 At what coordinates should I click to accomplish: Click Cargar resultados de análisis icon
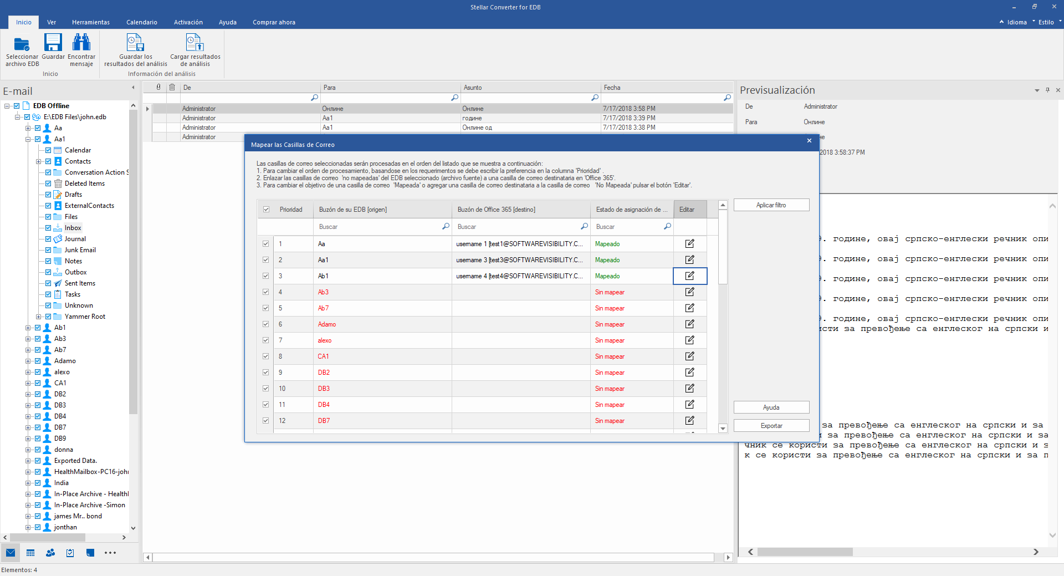pos(195,43)
